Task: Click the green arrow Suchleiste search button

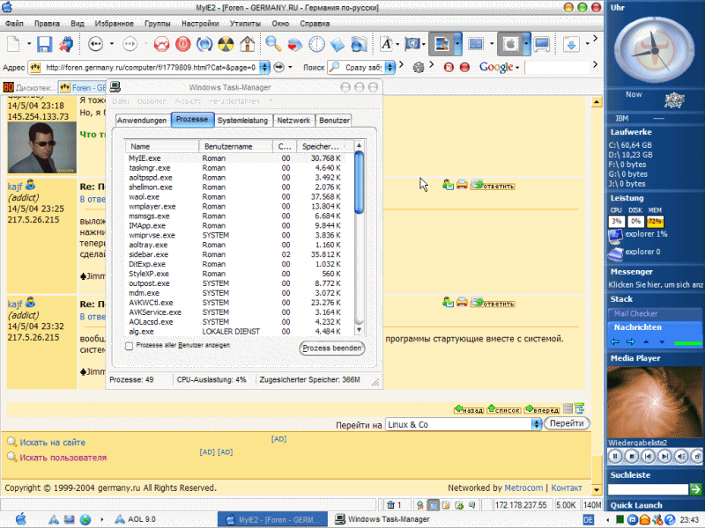Action: [695, 489]
